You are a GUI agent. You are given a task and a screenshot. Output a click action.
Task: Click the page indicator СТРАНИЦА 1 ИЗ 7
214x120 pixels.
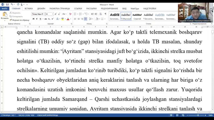coord(8,115)
